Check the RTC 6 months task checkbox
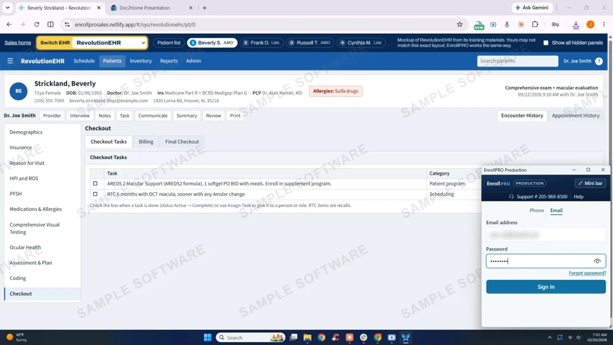Viewport: 613px width, 345px height. [95, 194]
